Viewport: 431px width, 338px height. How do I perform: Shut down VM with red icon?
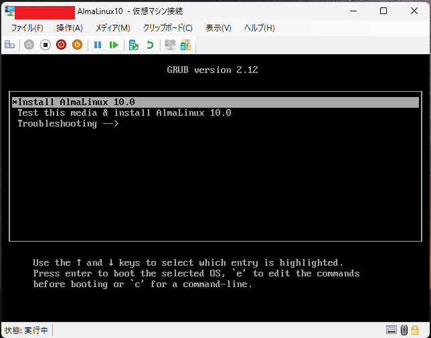coord(62,45)
